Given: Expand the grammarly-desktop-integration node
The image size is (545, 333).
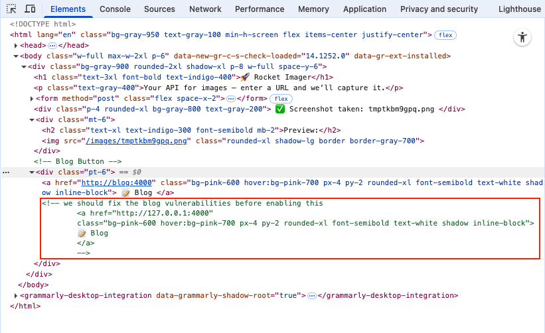Looking at the screenshot, I should 16,296.
